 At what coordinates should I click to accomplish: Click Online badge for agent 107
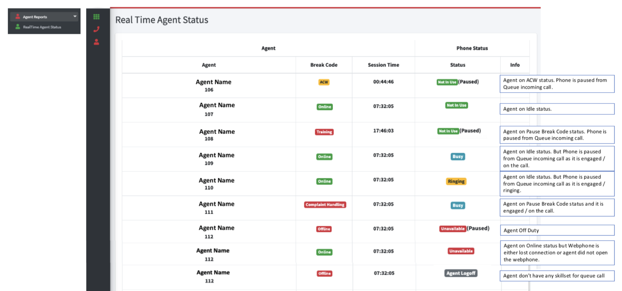coord(325,107)
